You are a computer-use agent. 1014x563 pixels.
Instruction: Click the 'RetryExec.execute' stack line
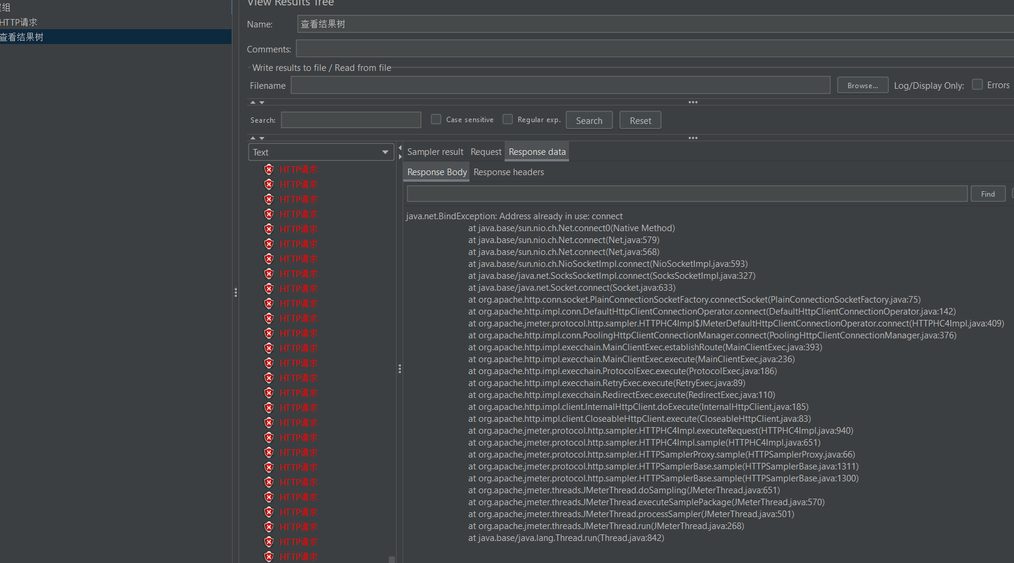tap(607, 383)
